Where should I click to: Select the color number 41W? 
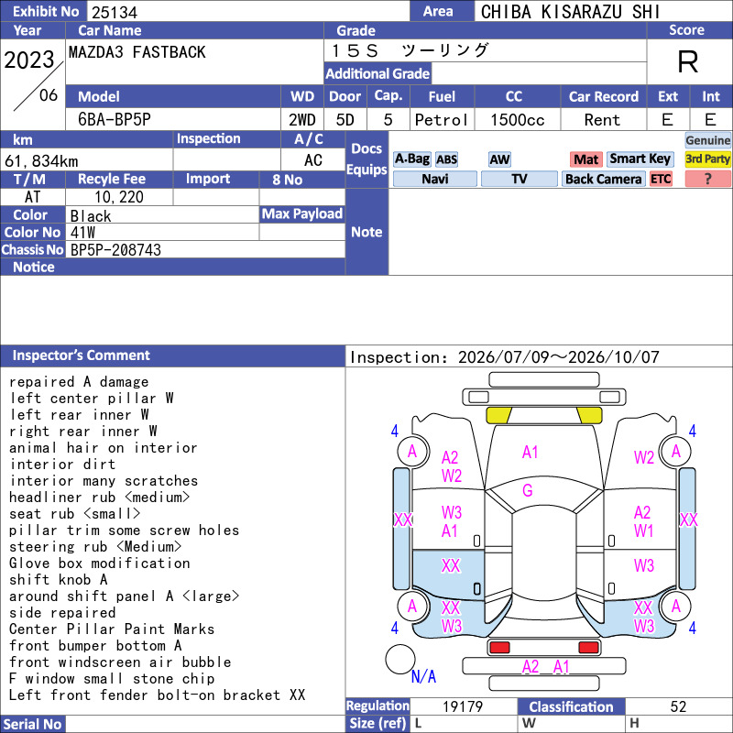(x=82, y=233)
